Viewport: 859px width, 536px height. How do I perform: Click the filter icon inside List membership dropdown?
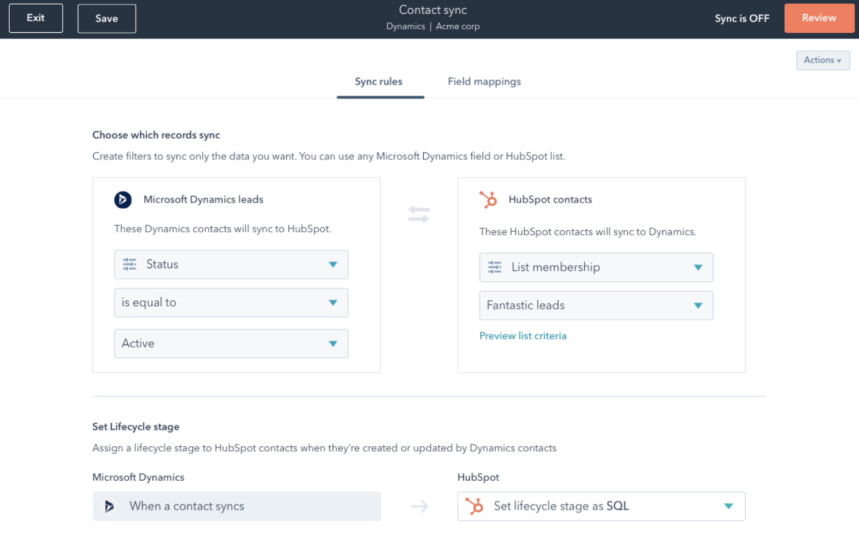coord(494,267)
